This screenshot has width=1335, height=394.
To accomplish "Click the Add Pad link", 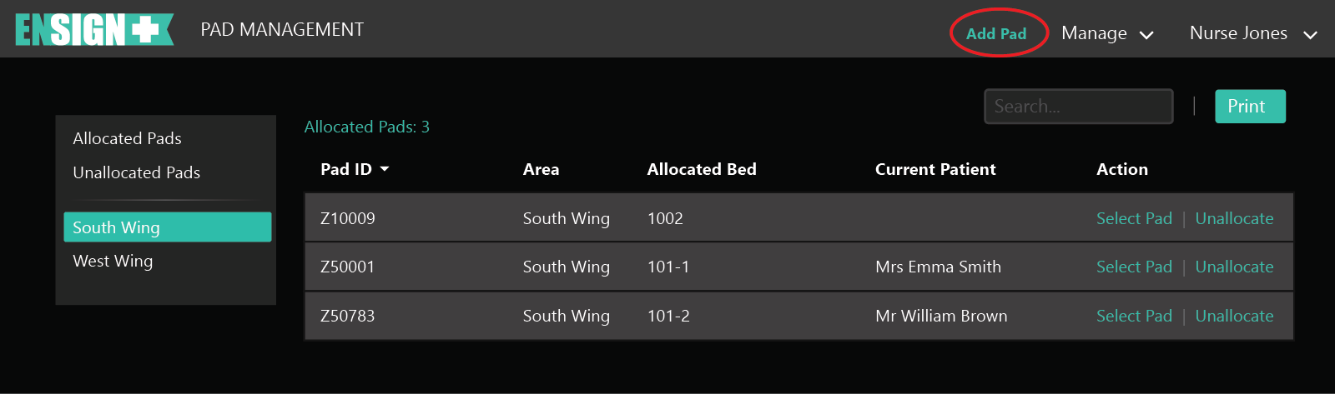I will (x=996, y=33).
